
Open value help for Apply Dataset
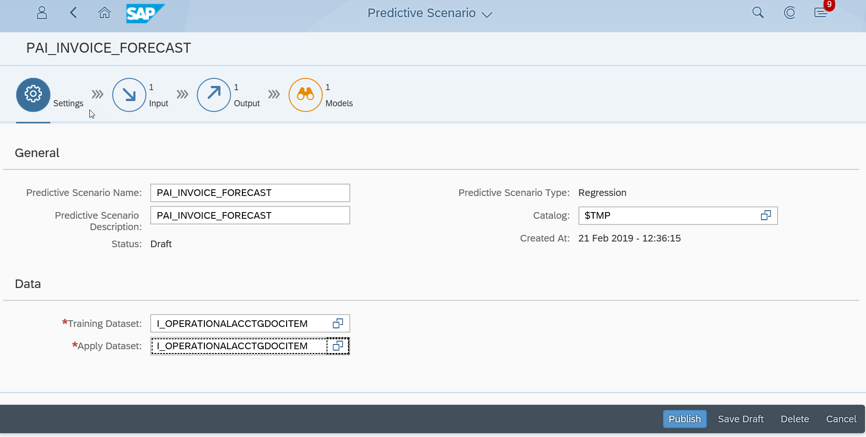click(x=338, y=346)
